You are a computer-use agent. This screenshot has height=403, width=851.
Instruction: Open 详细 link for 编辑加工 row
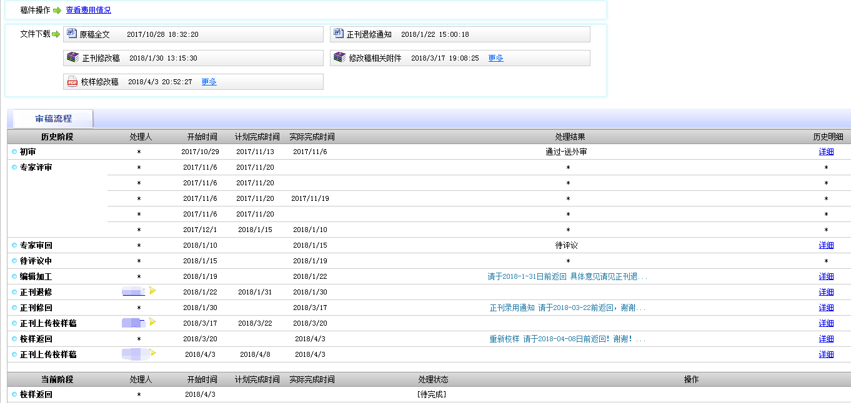pyautogui.click(x=826, y=276)
